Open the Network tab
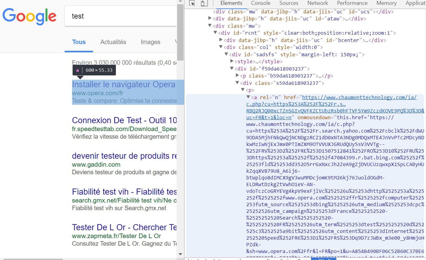Viewport: 426px width, 260px height. pyautogui.click(x=318, y=3)
